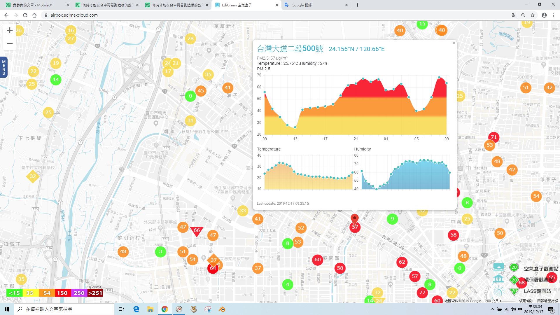Select the orange diamond marker 37

pyautogui.click(x=213, y=260)
